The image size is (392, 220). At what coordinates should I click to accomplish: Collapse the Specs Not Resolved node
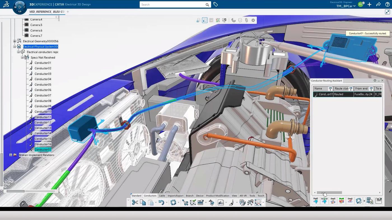click(x=22, y=57)
